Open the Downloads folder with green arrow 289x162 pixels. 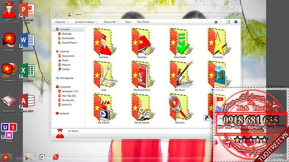(180, 42)
